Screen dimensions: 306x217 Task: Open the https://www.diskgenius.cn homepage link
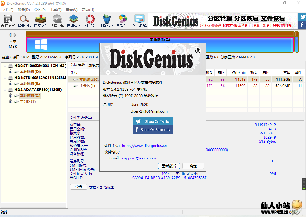point(144,145)
